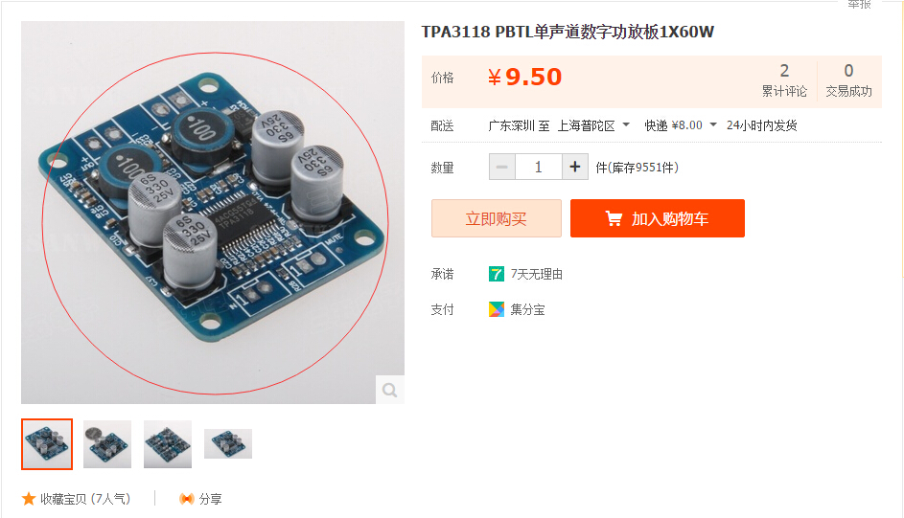Select the first board thumbnail
904x518 pixels.
[x=47, y=444]
